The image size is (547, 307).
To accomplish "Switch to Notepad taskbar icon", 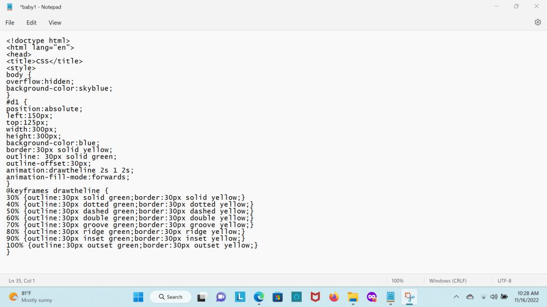I will [390, 297].
